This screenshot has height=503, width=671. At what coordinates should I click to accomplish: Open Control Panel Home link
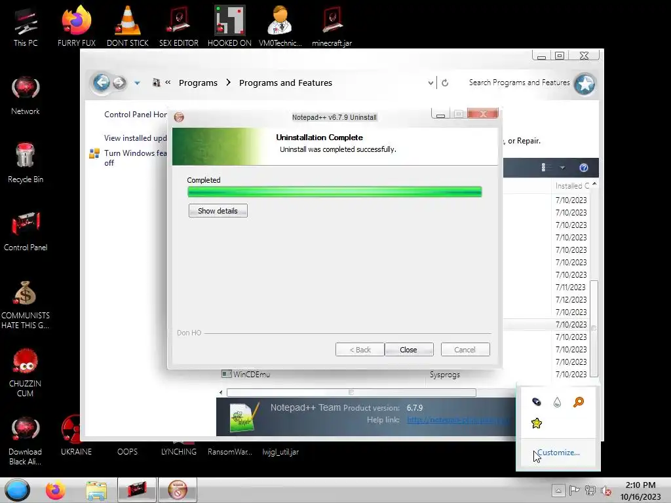point(135,114)
